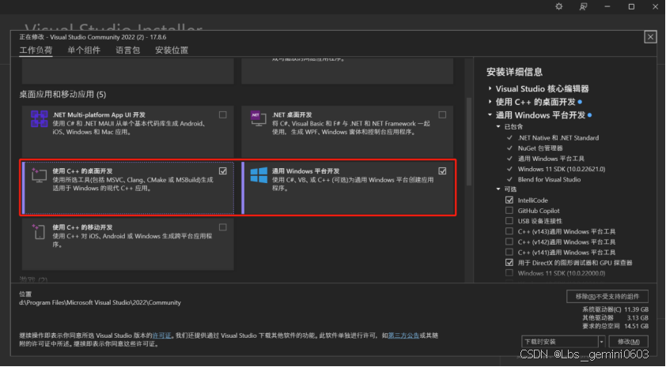Click the 移除不受支持的组件 button
The image size is (666, 367).
coord(607,296)
